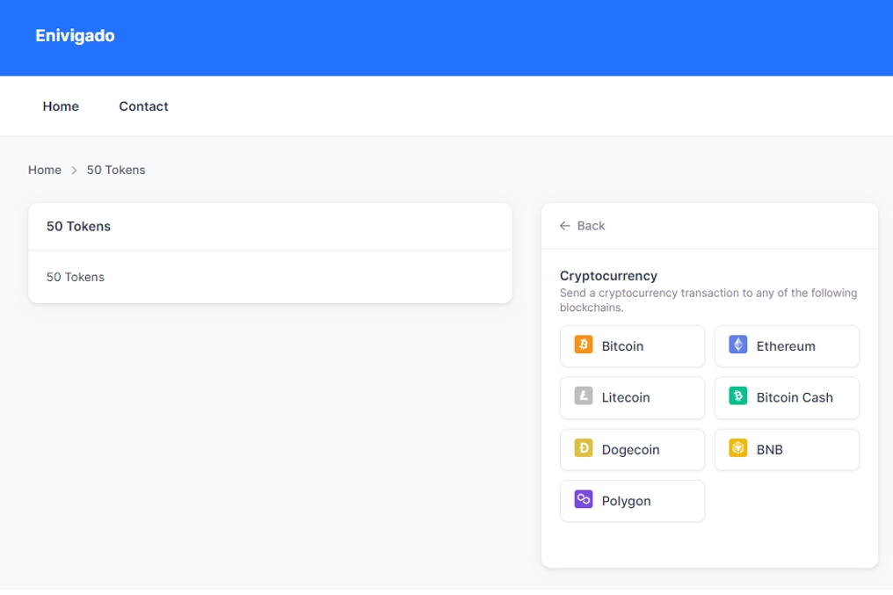Open the Contact navigation menu item
This screenshot has height=595, width=893.
143,106
